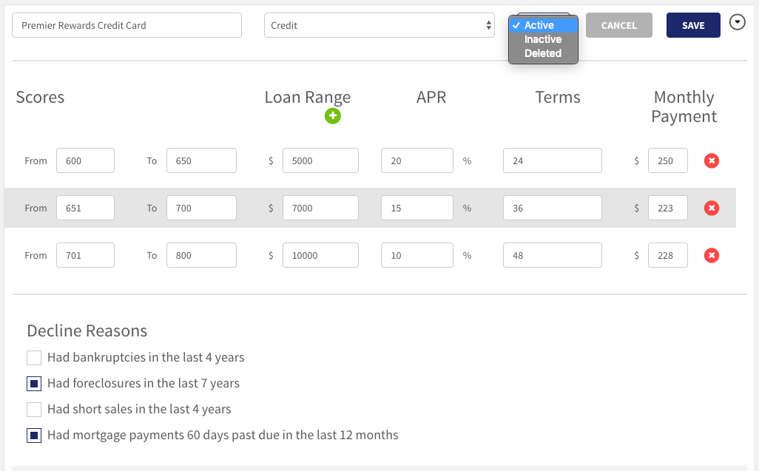Image resolution: width=759 pixels, height=471 pixels.
Task: Edit score From field with 651
Action: [85, 208]
